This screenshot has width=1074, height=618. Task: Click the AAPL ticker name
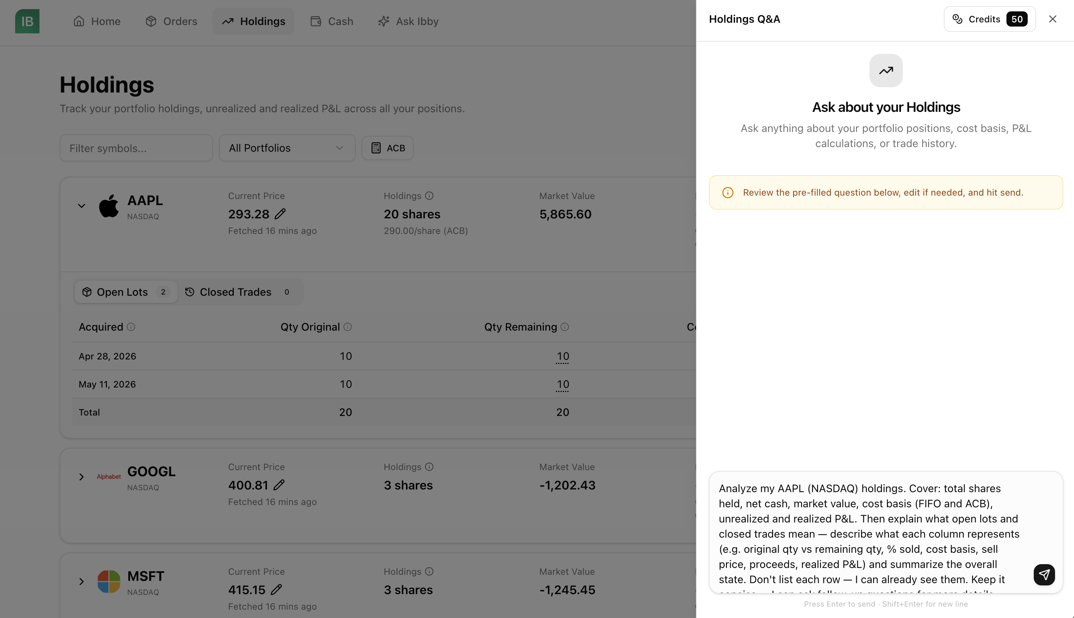[145, 200]
